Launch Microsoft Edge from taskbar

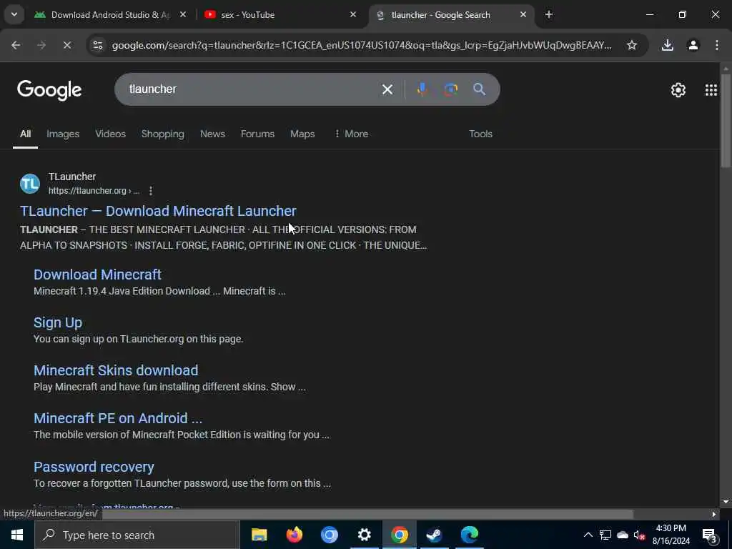(x=469, y=535)
